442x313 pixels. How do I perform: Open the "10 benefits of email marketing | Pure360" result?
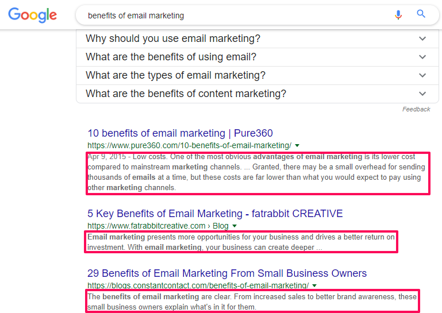180,133
